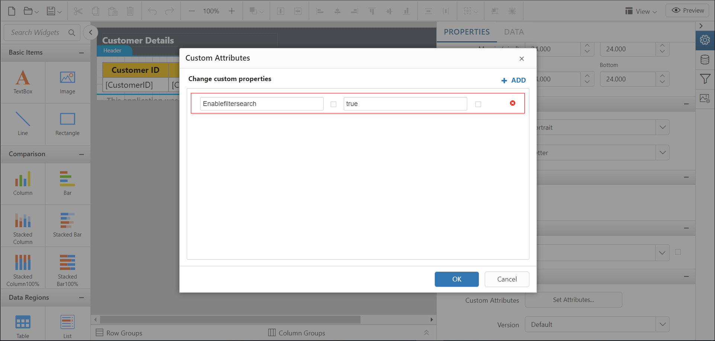Tick the checkbox beside the Enablefiltersearch name field

[333, 104]
